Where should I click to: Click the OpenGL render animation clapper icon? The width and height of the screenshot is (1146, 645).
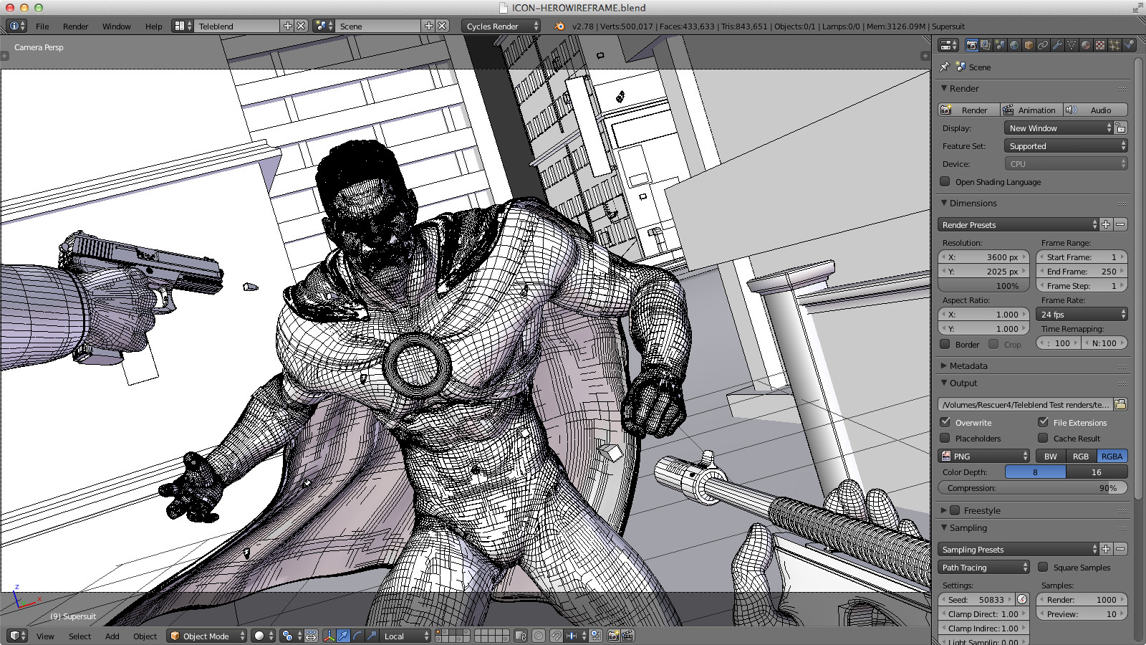point(627,636)
